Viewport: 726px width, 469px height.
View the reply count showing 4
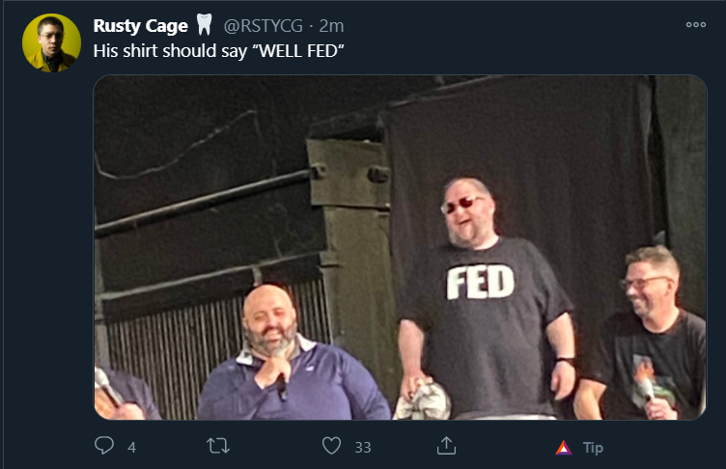pyautogui.click(x=132, y=447)
